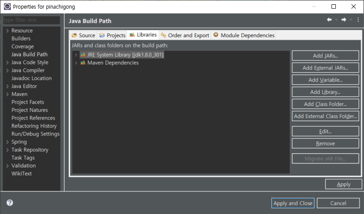
Task: Click Add Library button
Action: click(325, 92)
